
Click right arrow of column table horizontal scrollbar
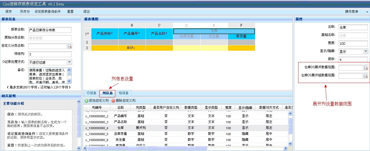pos(285,148)
